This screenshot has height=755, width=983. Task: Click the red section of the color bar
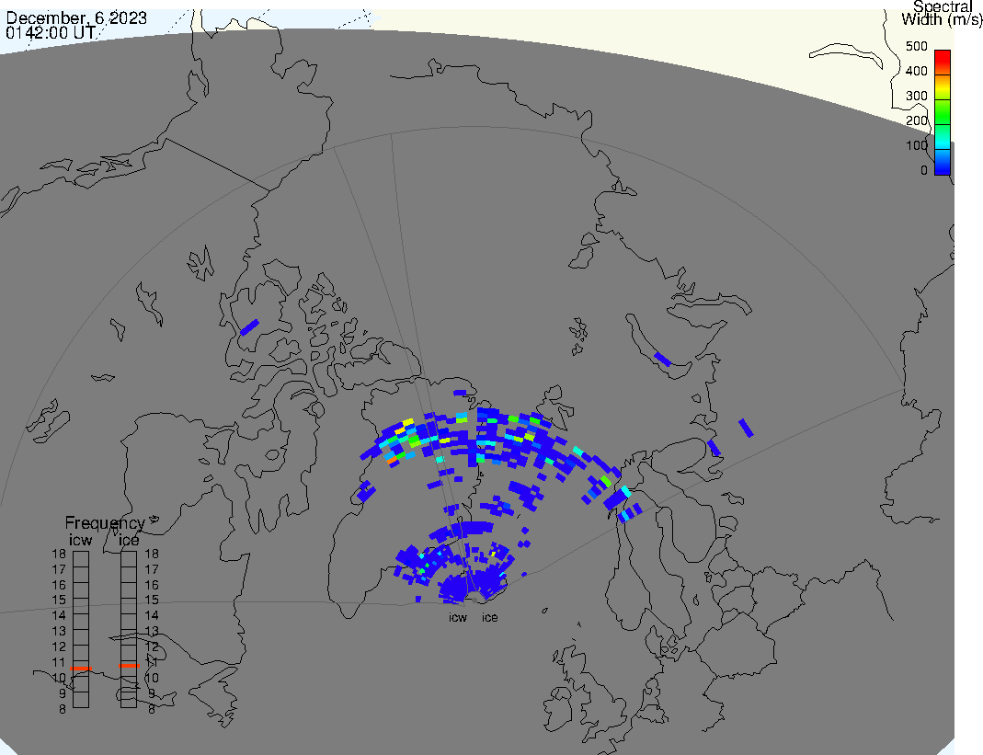pyautogui.click(x=942, y=61)
